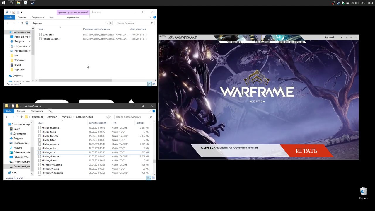This screenshot has width=375, height=211.
Task: Open Поделиться tab in Cache.Windows window
Action: click(x=37, y=111)
